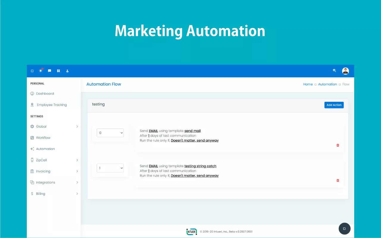Screen dimensions: 381x238
Task: Open the floating chat widget button
Action: click(344, 228)
